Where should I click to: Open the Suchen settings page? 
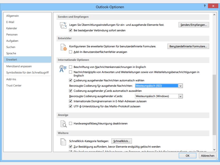click(28, 47)
